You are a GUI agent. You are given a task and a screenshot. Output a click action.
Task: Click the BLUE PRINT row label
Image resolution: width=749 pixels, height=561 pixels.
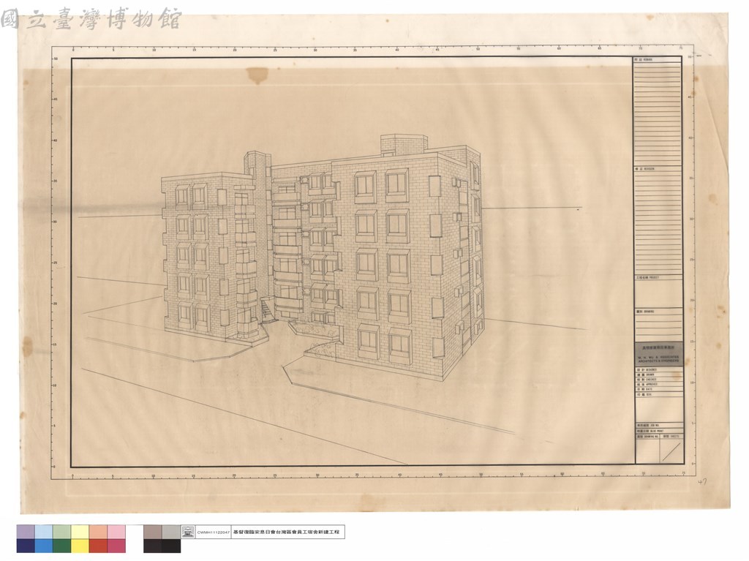click(659, 431)
